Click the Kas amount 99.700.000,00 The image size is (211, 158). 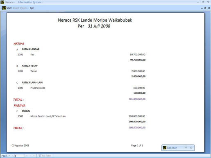138,54
